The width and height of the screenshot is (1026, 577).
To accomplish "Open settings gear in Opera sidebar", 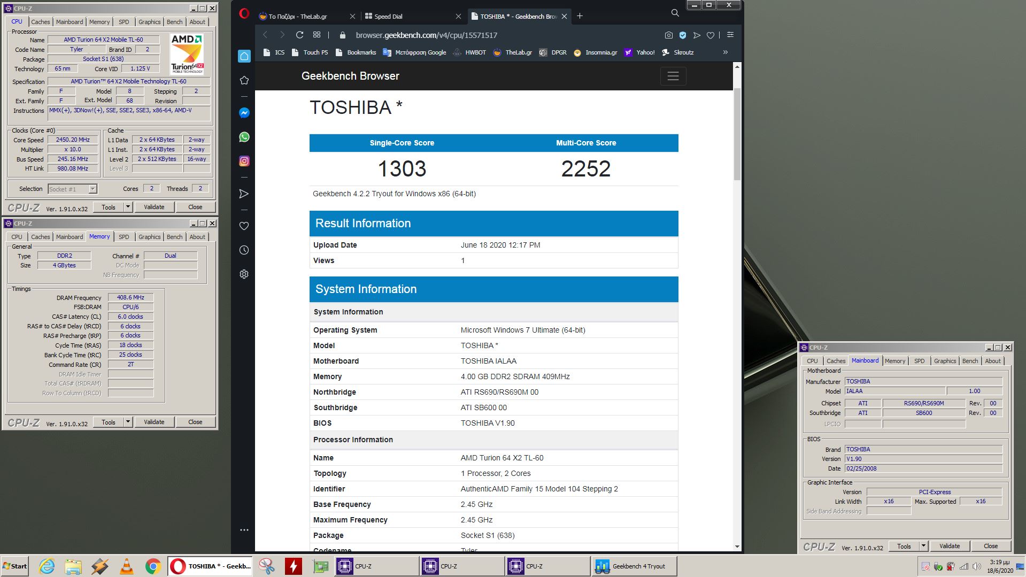I will click(x=244, y=274).
